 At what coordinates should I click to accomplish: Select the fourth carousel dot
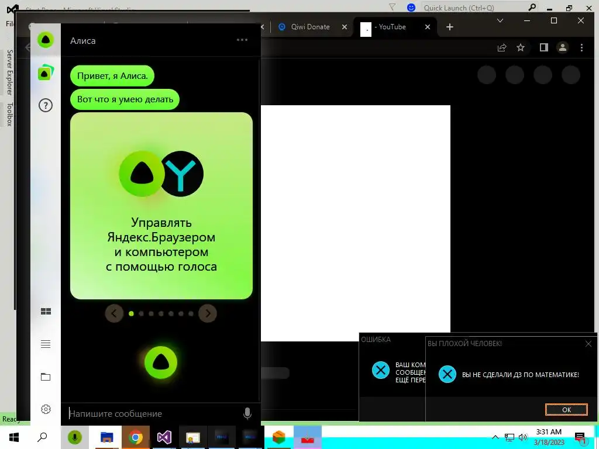pos(161,313)
